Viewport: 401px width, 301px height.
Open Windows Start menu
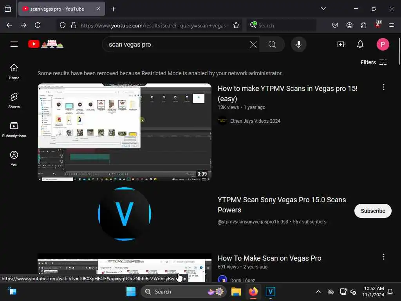(131, 292)
